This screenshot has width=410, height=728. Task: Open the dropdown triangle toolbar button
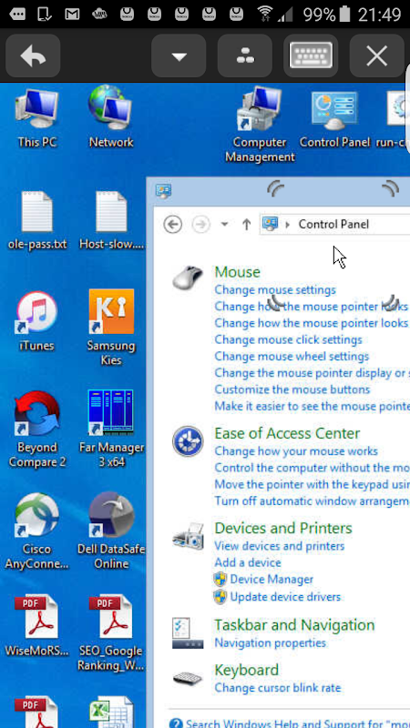click(179, 56)
